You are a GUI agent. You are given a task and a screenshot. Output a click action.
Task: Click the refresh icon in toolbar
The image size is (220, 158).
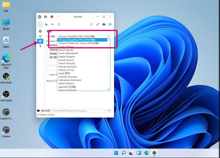pos(91,24)
